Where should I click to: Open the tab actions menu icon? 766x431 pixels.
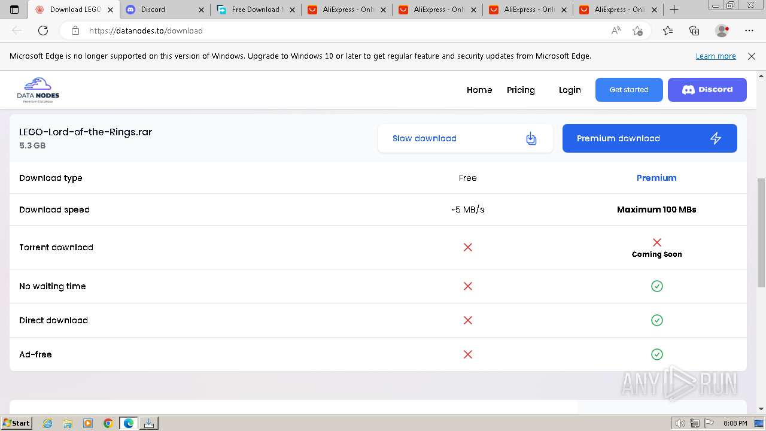(x=14, y=10)
